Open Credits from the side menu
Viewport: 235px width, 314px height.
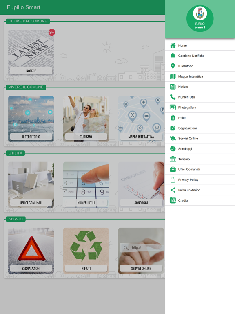click(x=200, y=200)
